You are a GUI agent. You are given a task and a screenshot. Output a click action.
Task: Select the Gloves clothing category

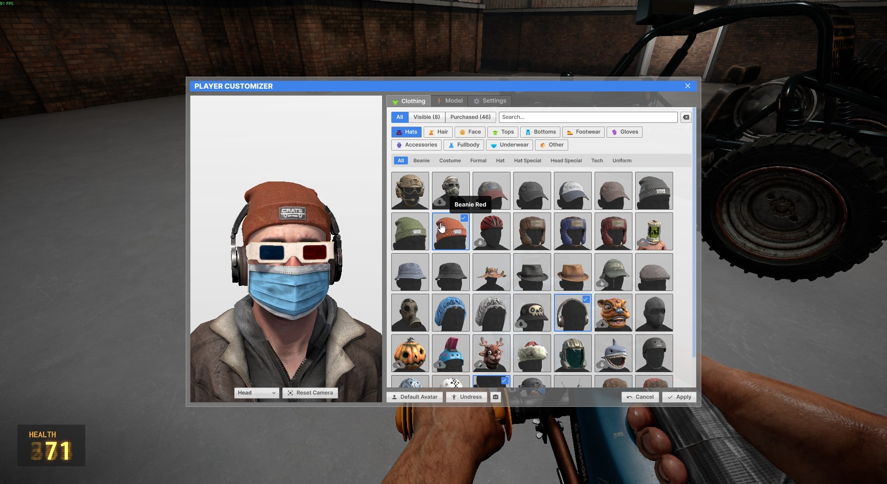coord(625,132)
